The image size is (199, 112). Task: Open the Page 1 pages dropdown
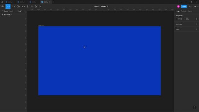[21, 11]
